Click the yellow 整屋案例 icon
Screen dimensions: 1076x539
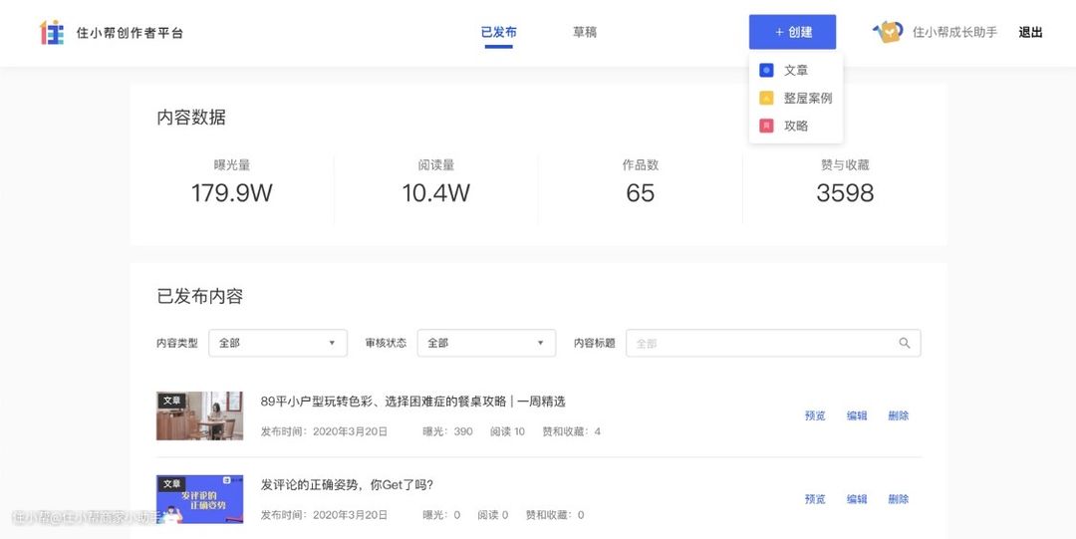(x=766, y=99)
